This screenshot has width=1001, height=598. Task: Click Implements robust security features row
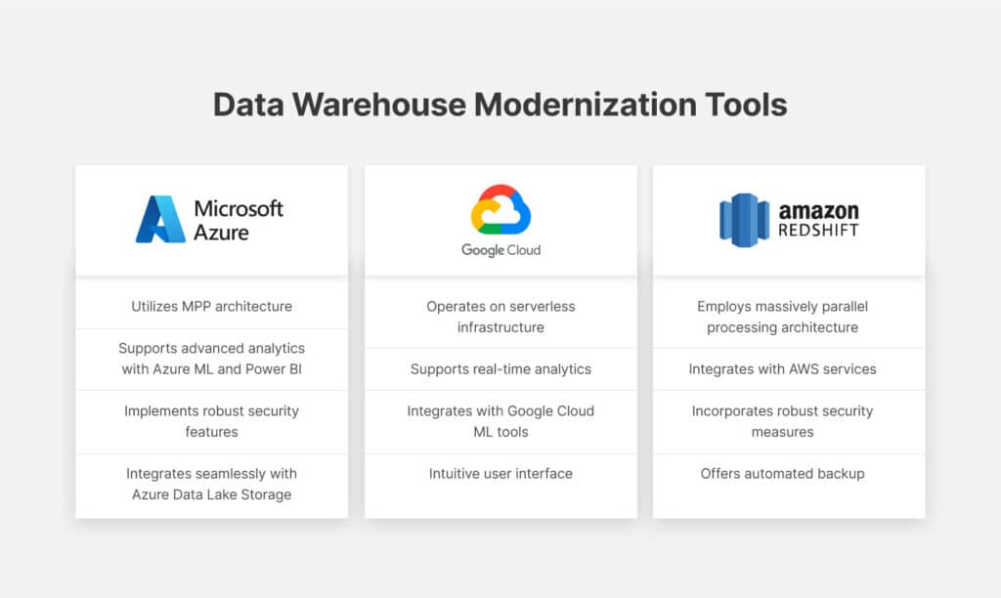tap(211, 421)
